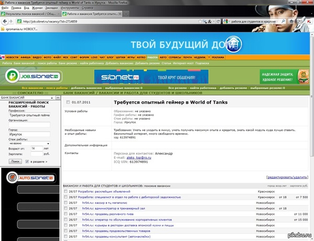Click the browser Back arrow button
This screenshot has height=241, width=314.
click(5, 21)
